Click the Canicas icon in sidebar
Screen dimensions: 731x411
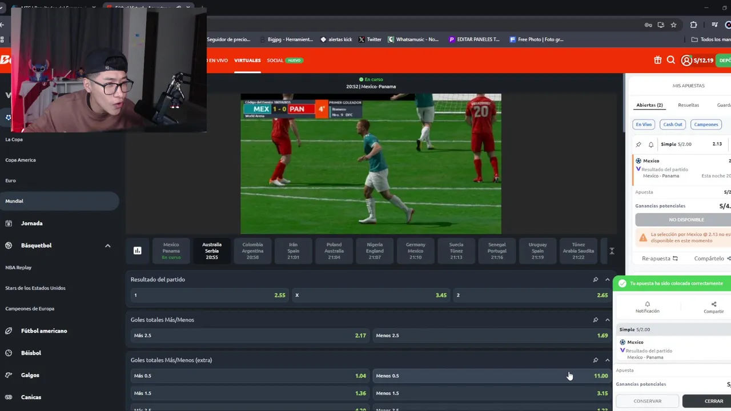(x=9, y=397)
